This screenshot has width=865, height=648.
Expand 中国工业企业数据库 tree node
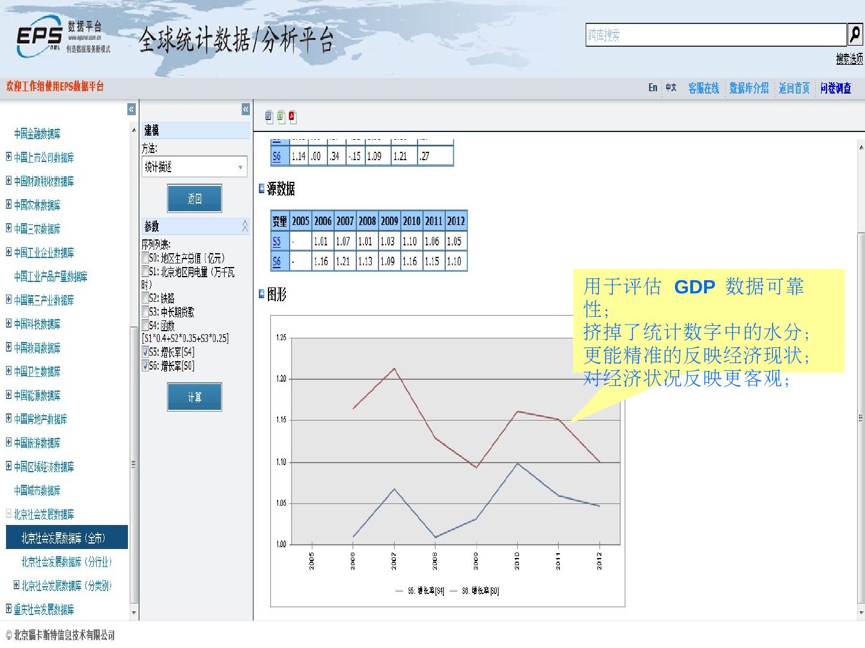(8, 252)
